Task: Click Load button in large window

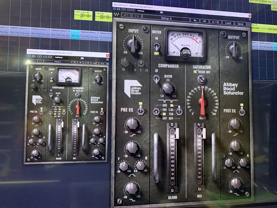Action: pos(228,23)
